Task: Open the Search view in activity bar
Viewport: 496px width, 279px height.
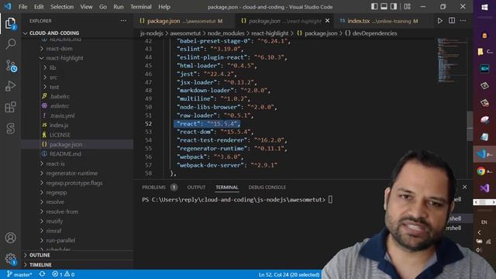Action: click(x=10, y=44)
